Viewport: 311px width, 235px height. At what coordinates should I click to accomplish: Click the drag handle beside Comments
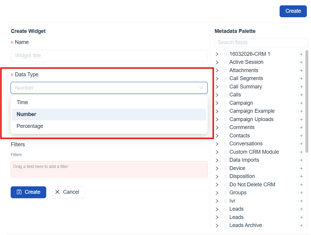(x=225, y=128)
